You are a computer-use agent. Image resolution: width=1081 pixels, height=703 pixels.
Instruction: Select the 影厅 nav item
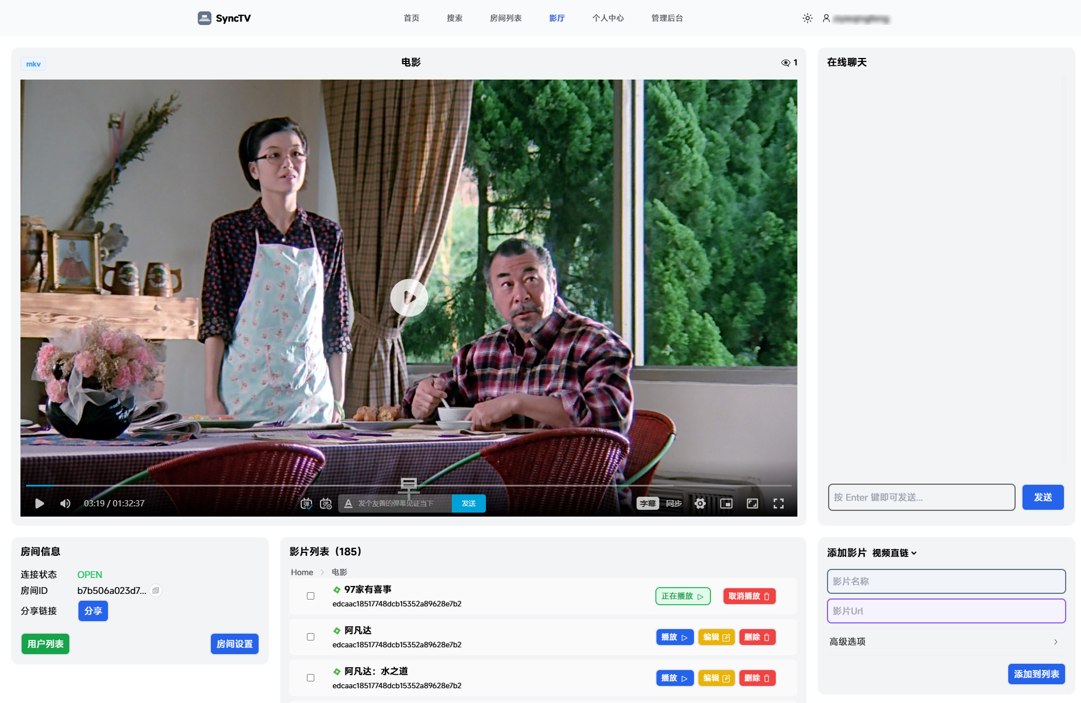click(557, 18)
